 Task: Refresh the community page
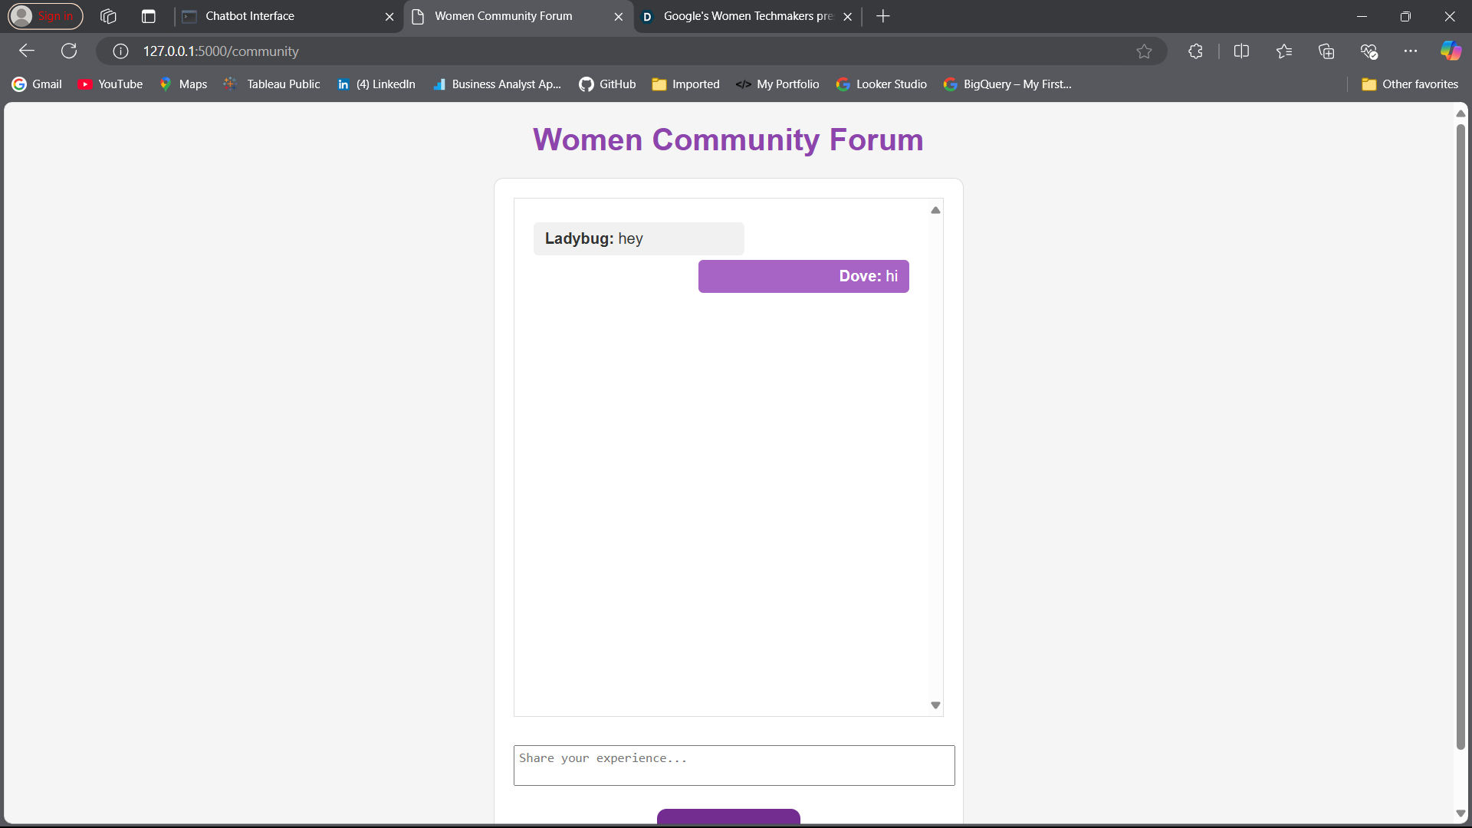69,51
